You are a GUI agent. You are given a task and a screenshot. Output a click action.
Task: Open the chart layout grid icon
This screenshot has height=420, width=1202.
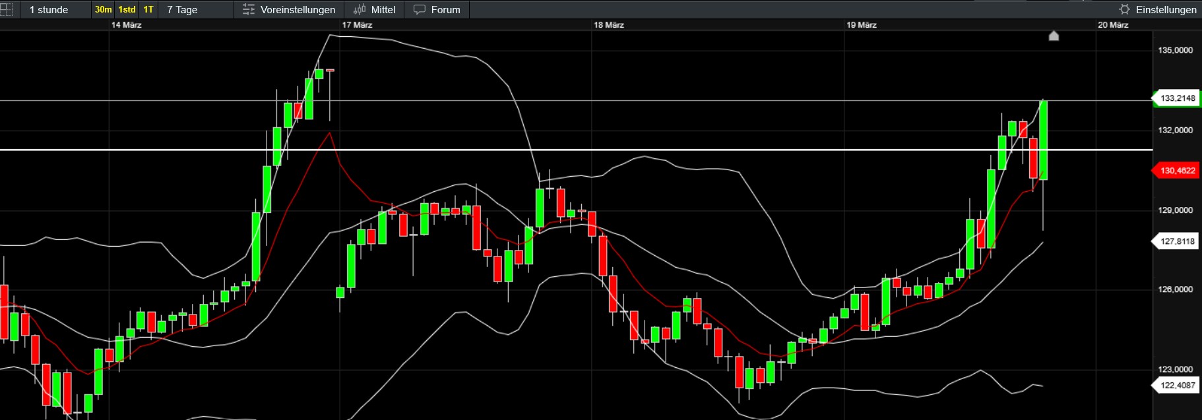click(x=6, y=9)
